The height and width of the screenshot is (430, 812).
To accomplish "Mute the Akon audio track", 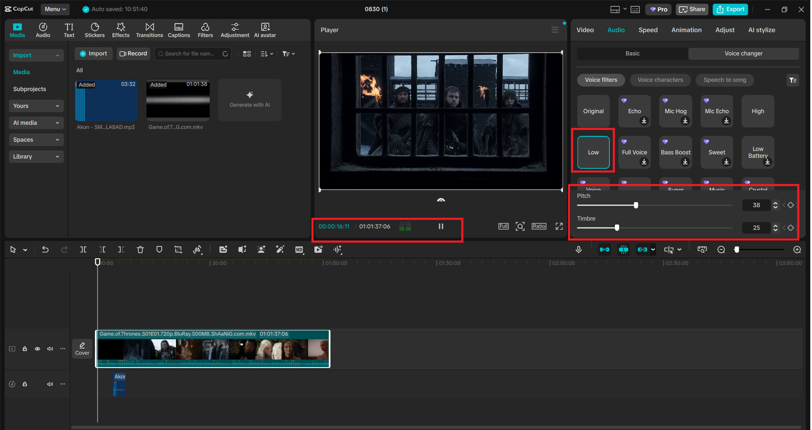I will coord(50,384).
